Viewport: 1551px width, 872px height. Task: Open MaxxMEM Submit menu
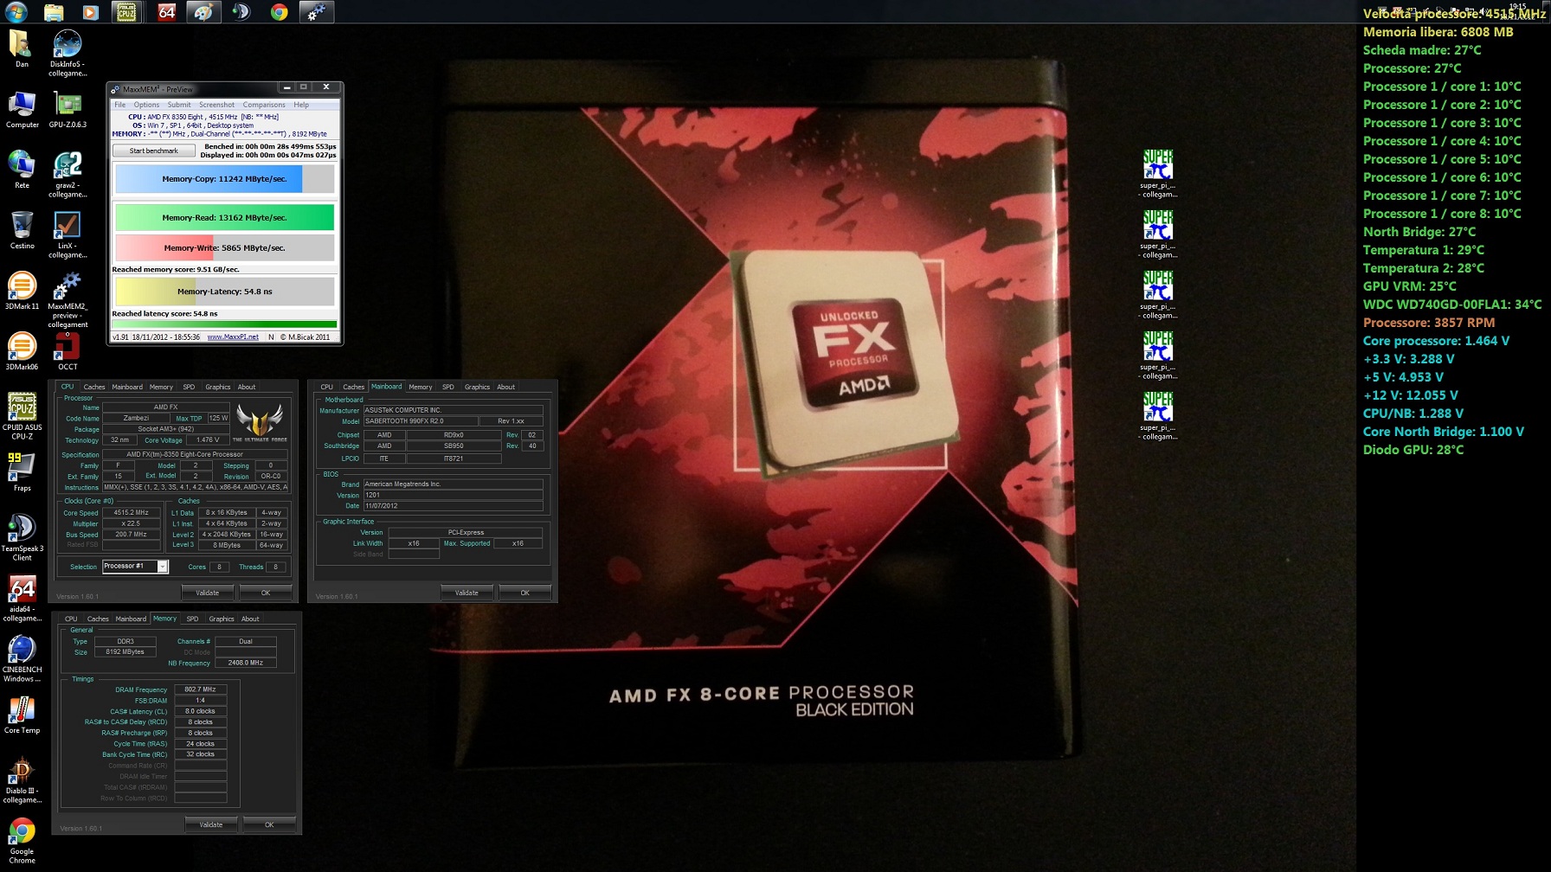click(179, 105)
